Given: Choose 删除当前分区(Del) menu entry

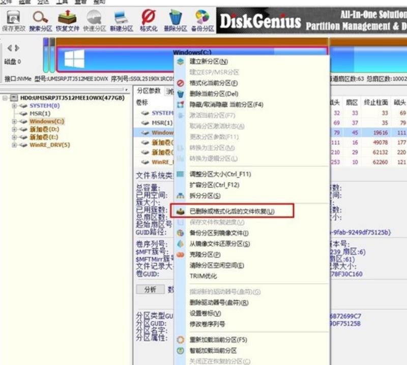Looking at the screenshot, I should (x=214, y=94).
